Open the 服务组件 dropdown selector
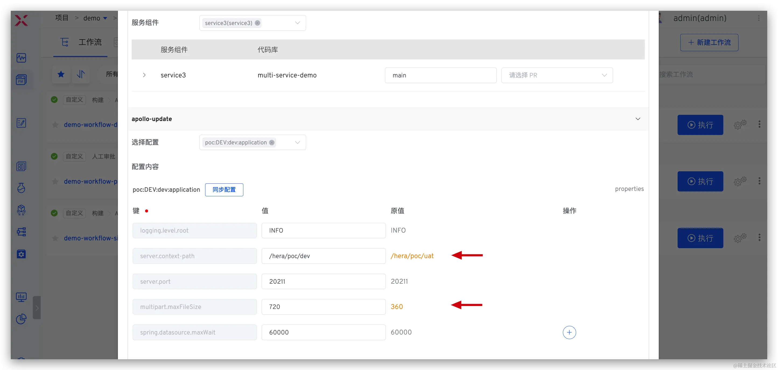Viewport: 778px width, 370px height. point(297,23)
